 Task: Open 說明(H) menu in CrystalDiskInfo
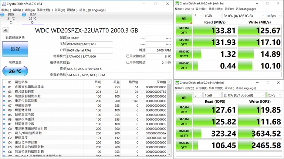[72, 10]
